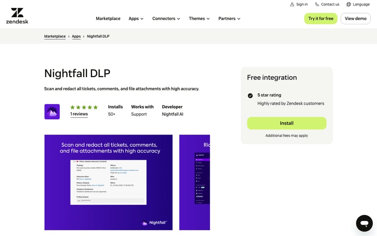Open the second partially visible screenshot

194,182
